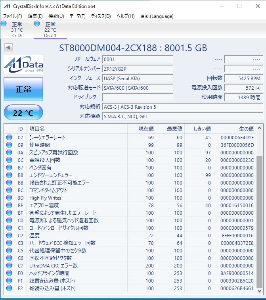Select the blue status orb for Disk 1
Viewport: 266px width, 300px height.
[x=37, y=24]
